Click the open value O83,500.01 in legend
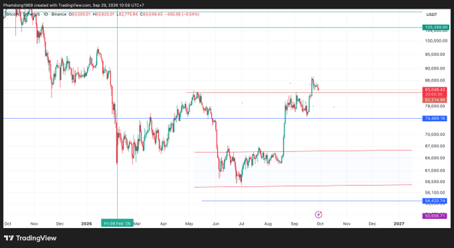Image resolution: width=454 pixels, height=248 pixels. click(x=80, y=14)
